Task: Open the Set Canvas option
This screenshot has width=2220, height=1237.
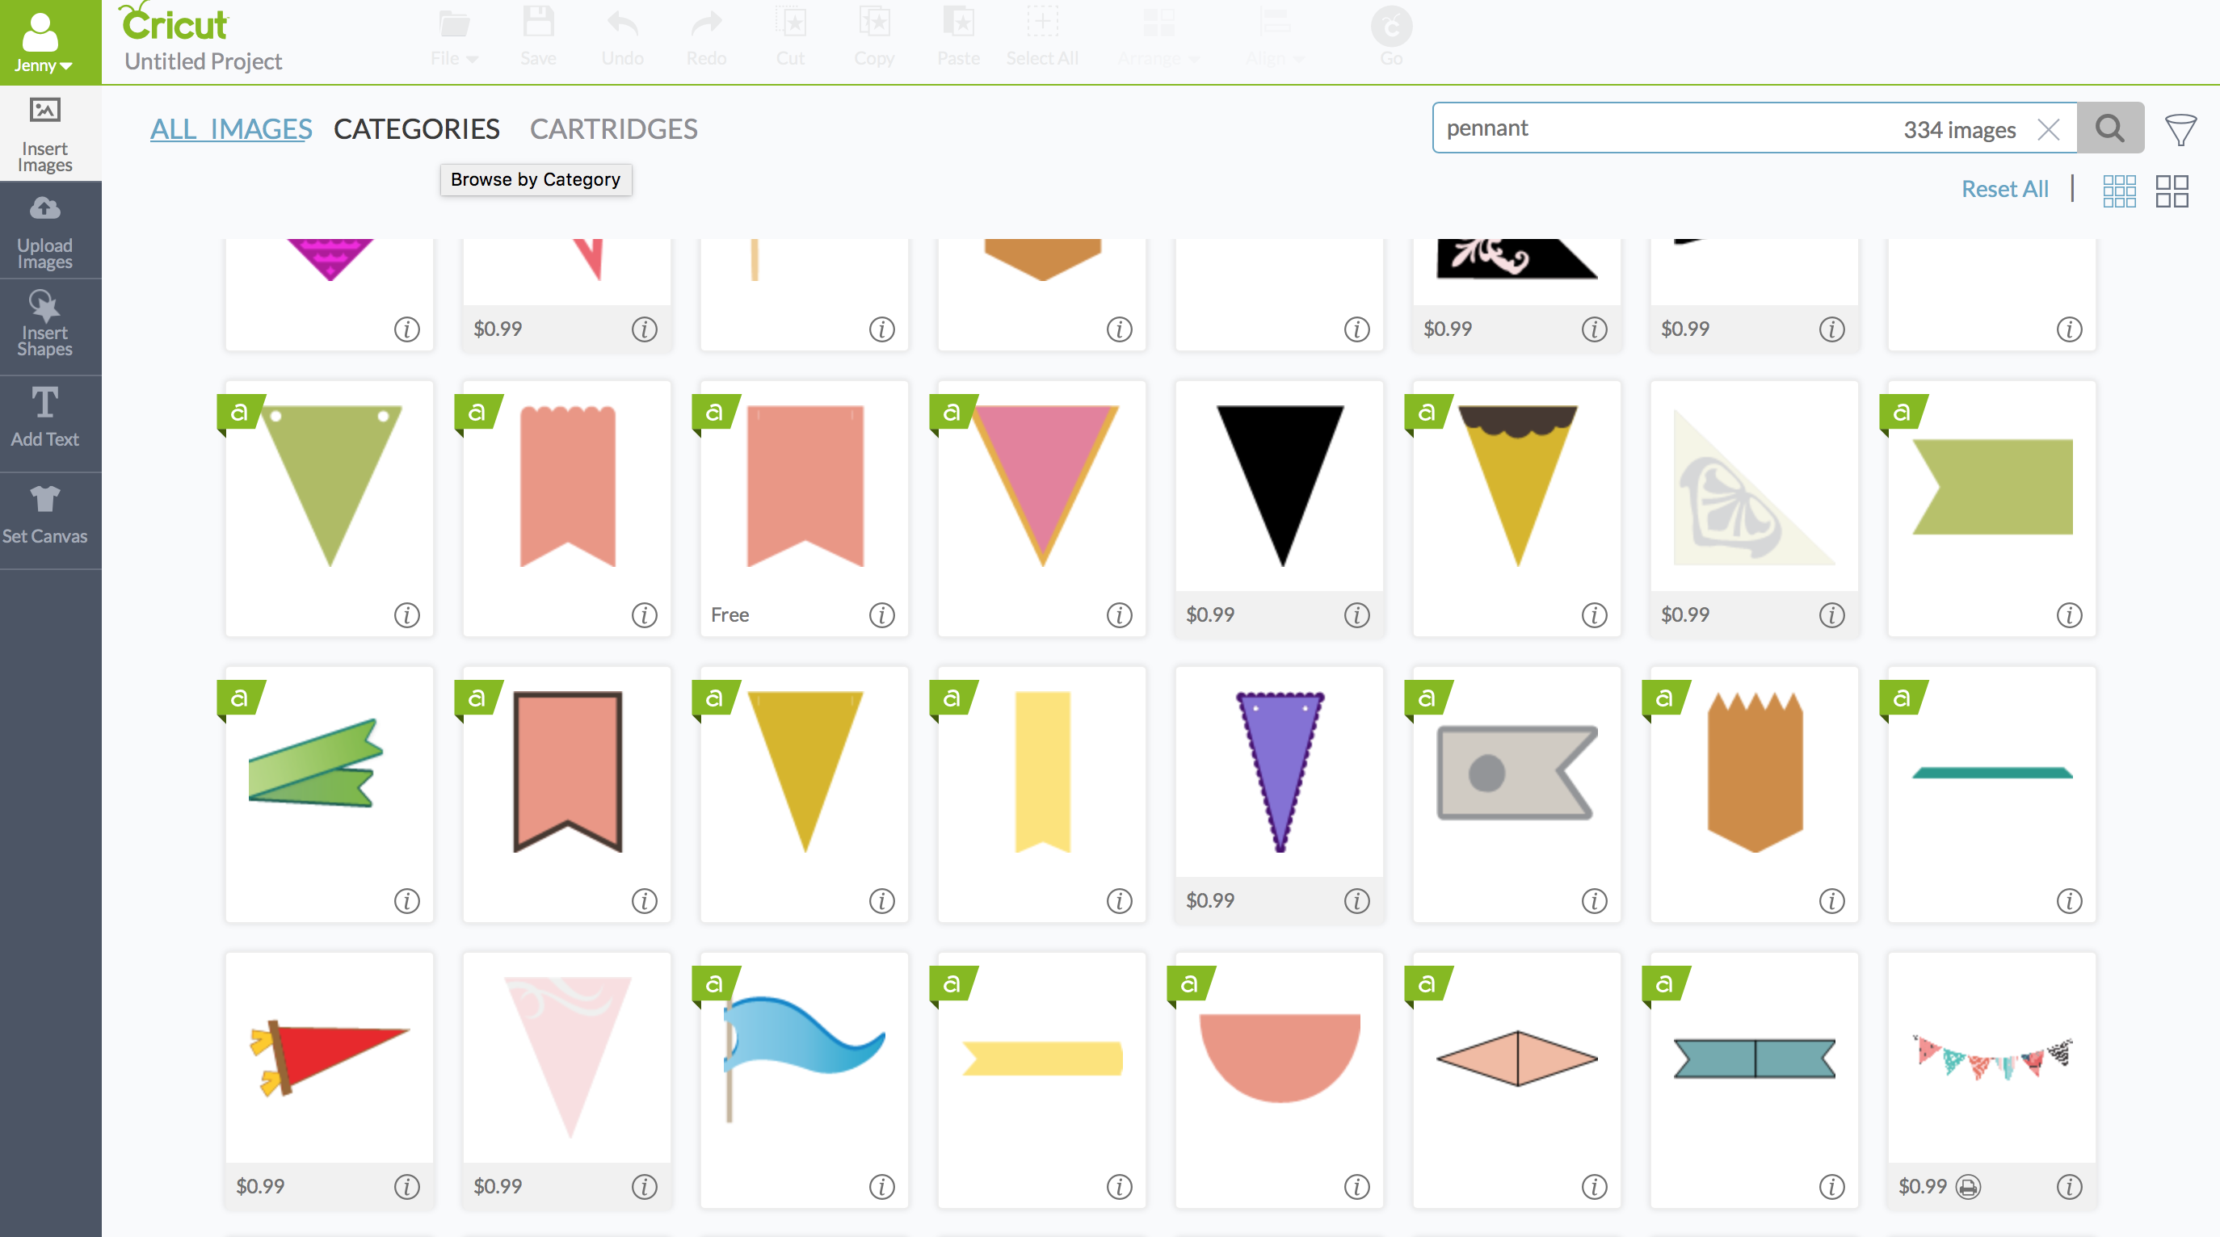Action: 44,515
